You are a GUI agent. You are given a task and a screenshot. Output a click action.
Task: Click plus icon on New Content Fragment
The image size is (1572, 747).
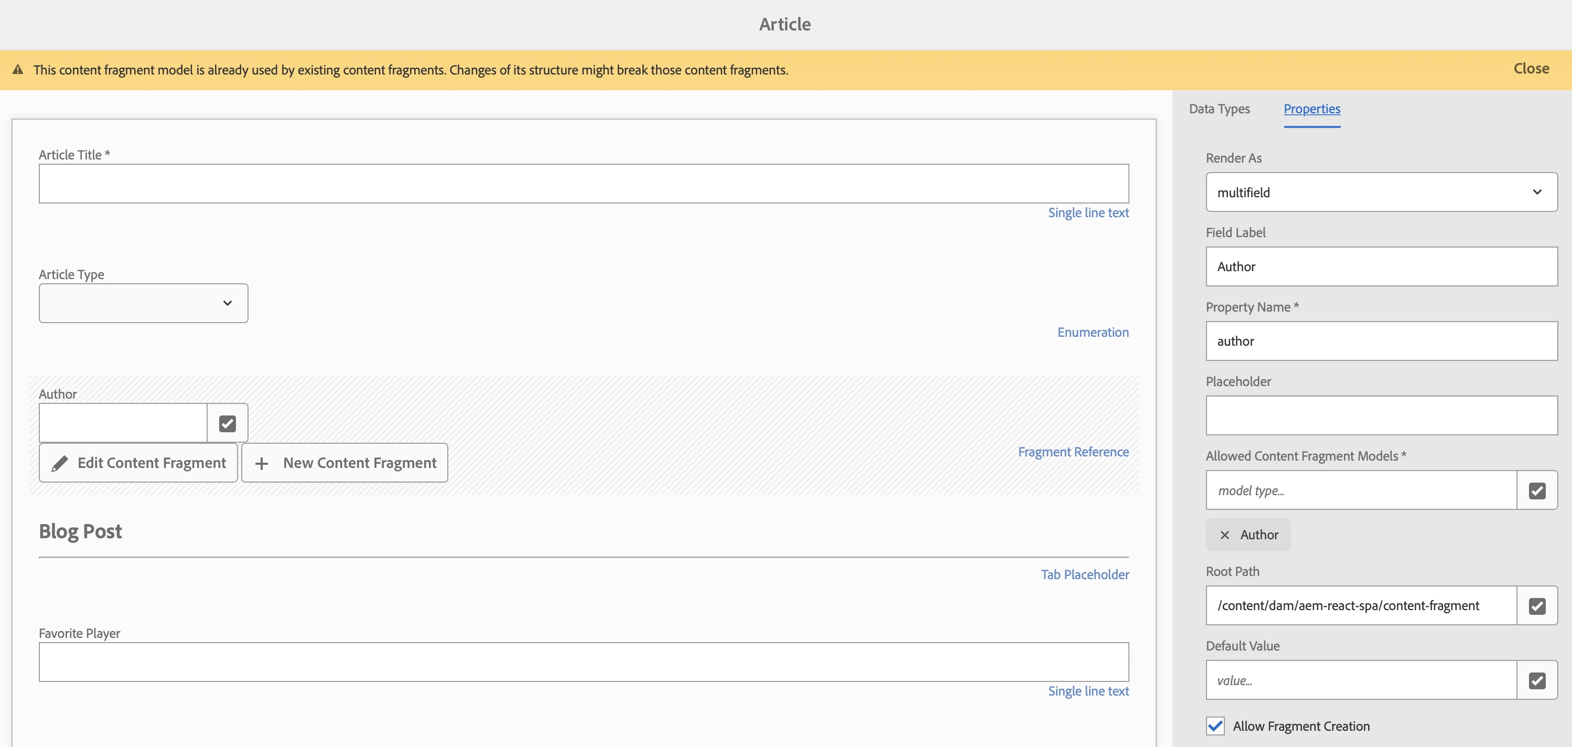point(262,463)
